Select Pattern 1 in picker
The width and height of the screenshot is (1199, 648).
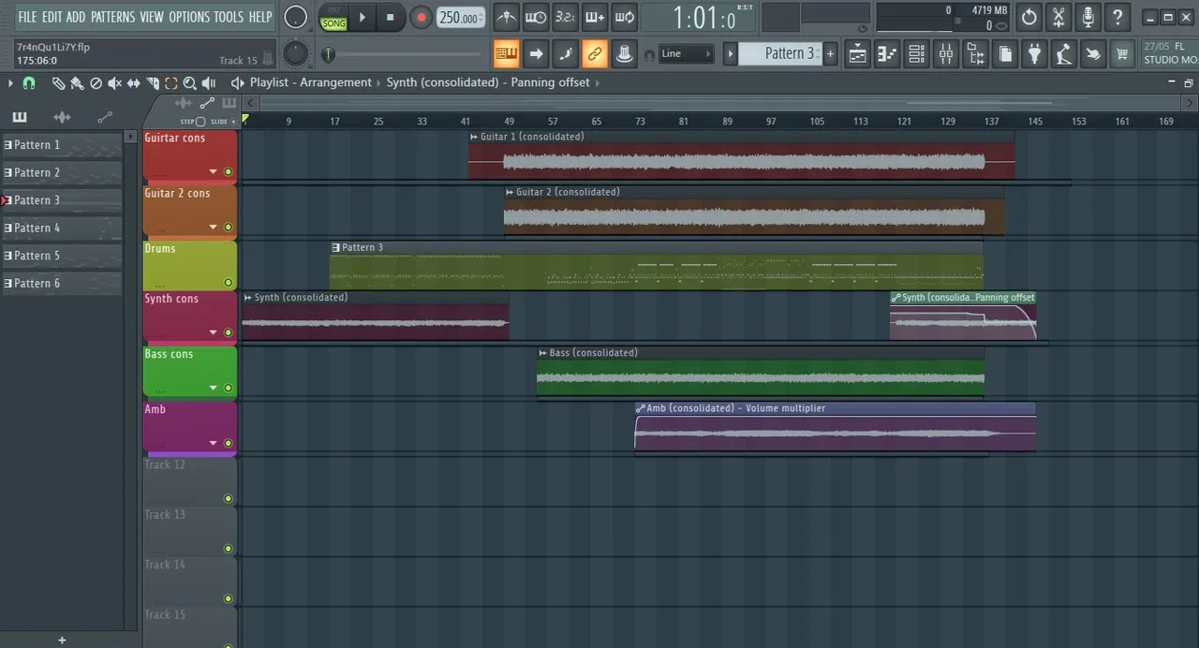point(62,145)
